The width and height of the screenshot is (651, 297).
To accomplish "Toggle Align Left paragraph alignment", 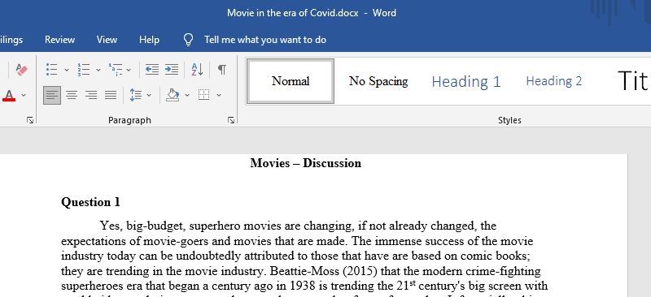I will tap(52, 95).
